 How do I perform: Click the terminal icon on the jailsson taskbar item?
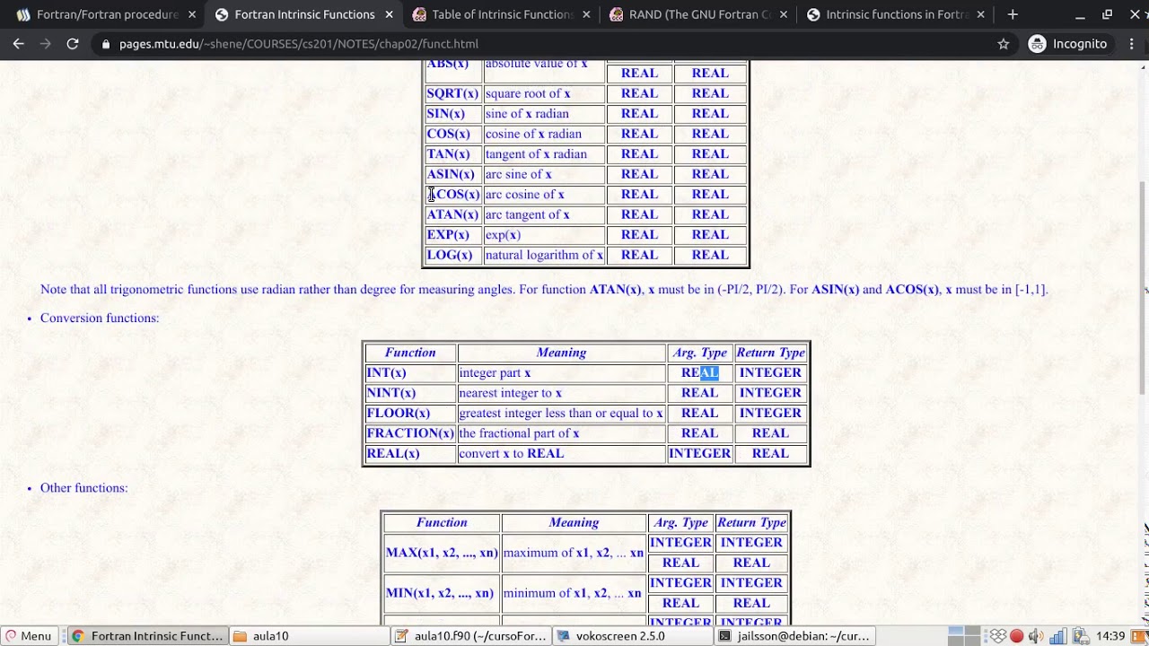[725, 636]
